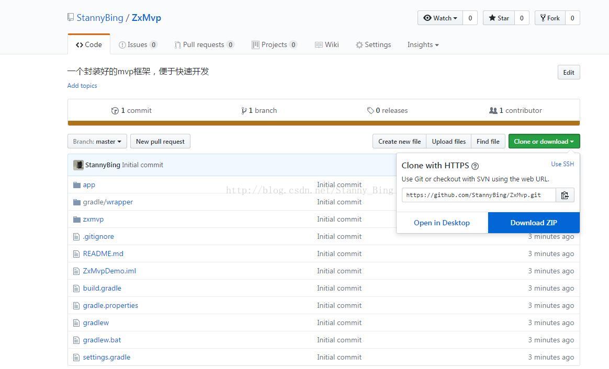Click the folder icon for the app directory
Screen dimensions: 609x369
pos(77,185)
